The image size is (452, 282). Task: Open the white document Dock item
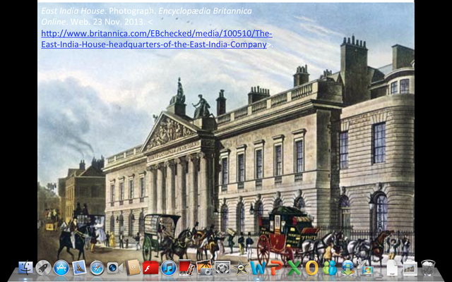point(392,268)
